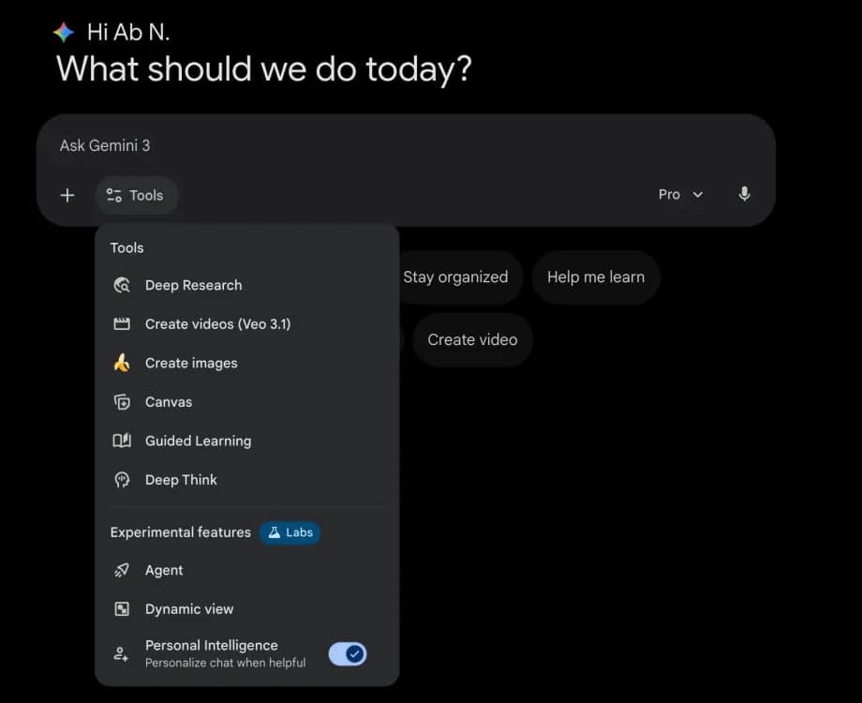
Task: Click the Stay organized suggestion chip
Action: 455,277
